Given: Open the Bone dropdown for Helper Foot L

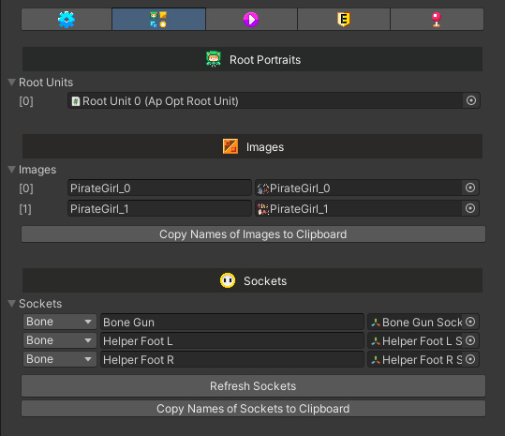Looking at the screenshot, I should [x=60, y=340].
